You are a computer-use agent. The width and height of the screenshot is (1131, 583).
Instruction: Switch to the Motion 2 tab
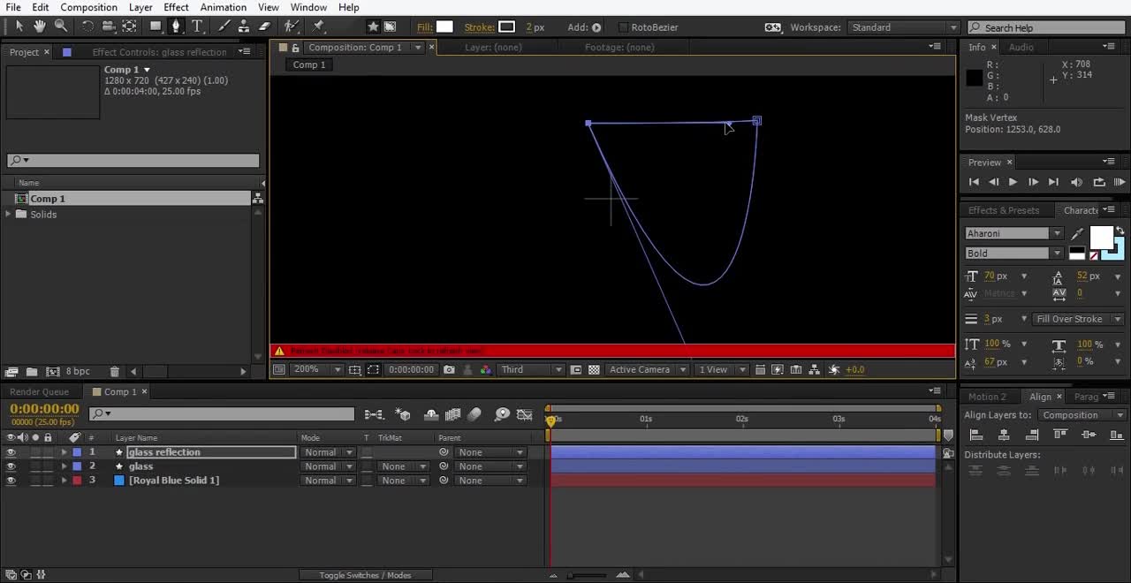pos(987,397)
